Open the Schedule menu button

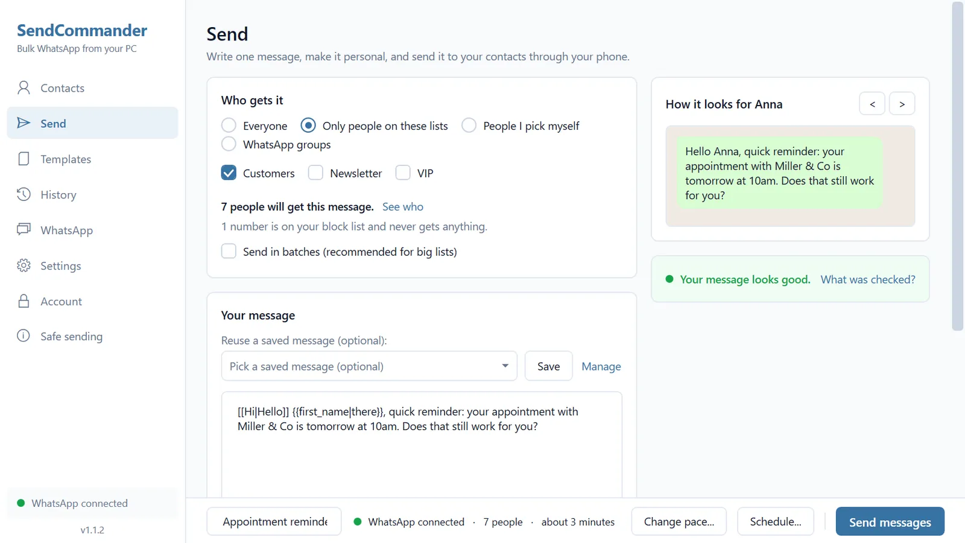(x=776, y=521)
